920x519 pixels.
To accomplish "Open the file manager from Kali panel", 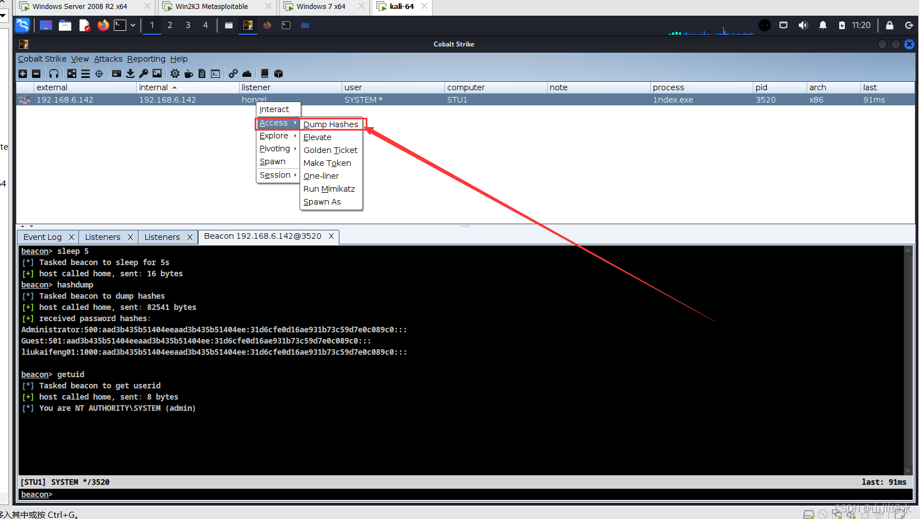I will point(65,25).
